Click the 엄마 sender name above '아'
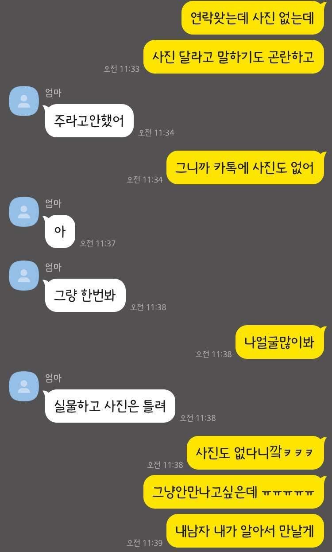This screenshot has width=332, height=552. point(53,203)
